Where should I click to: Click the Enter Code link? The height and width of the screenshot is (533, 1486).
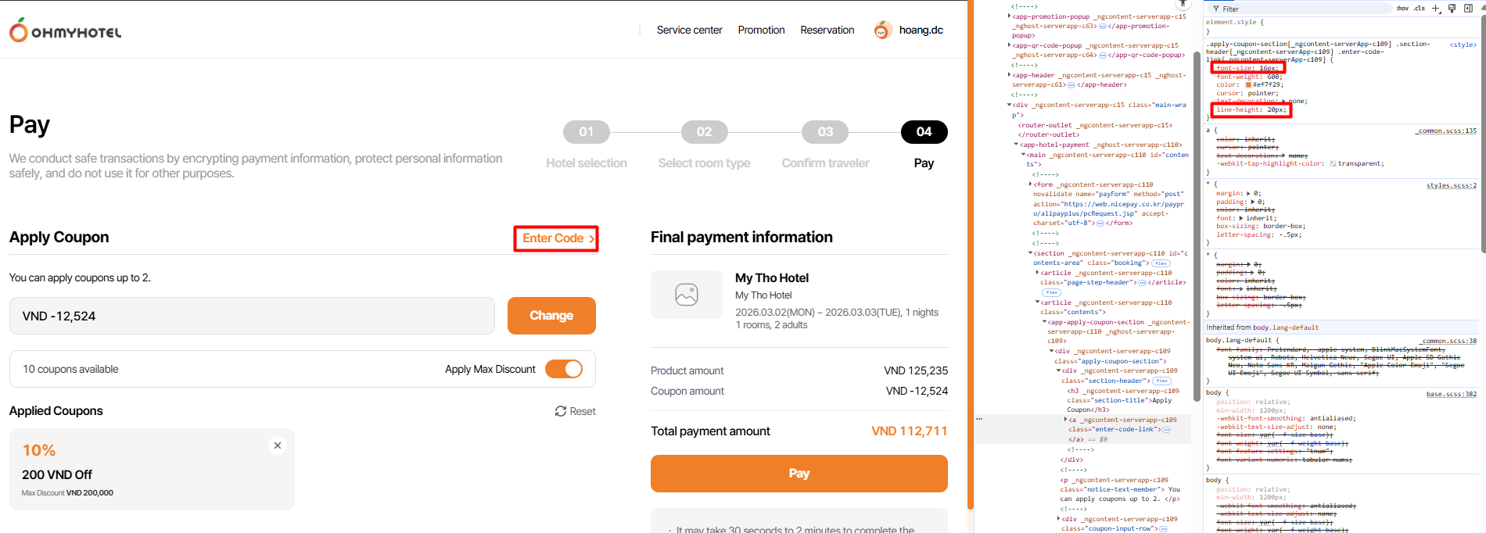pyautogui.click(x=556, y=238)
